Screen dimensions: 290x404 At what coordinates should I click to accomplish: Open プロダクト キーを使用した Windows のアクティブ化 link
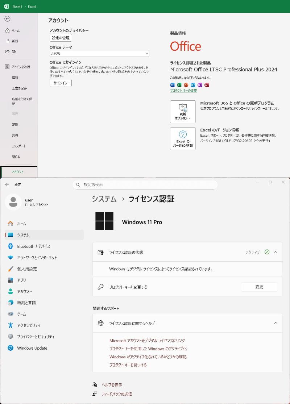148,349
